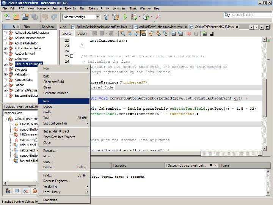Click the New Project toolbar icon

[16, 17]
